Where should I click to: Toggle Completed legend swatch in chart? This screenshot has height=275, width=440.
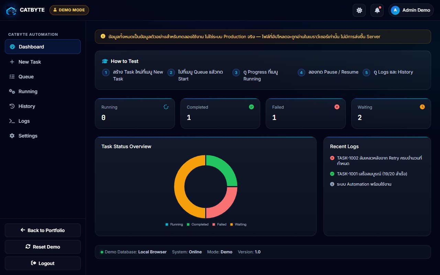[188, 224]
